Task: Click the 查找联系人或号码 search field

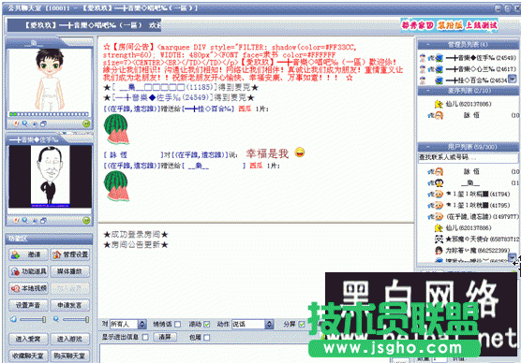Action: tap(468, 157)
